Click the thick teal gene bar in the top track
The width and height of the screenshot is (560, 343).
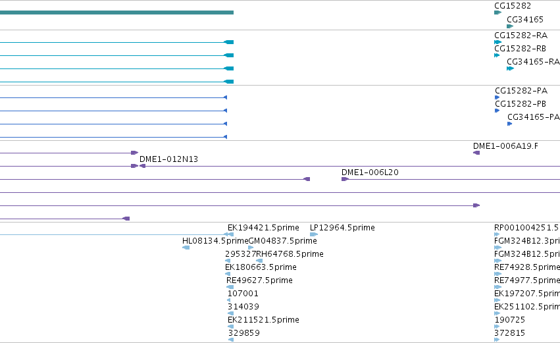pos(116,13)
